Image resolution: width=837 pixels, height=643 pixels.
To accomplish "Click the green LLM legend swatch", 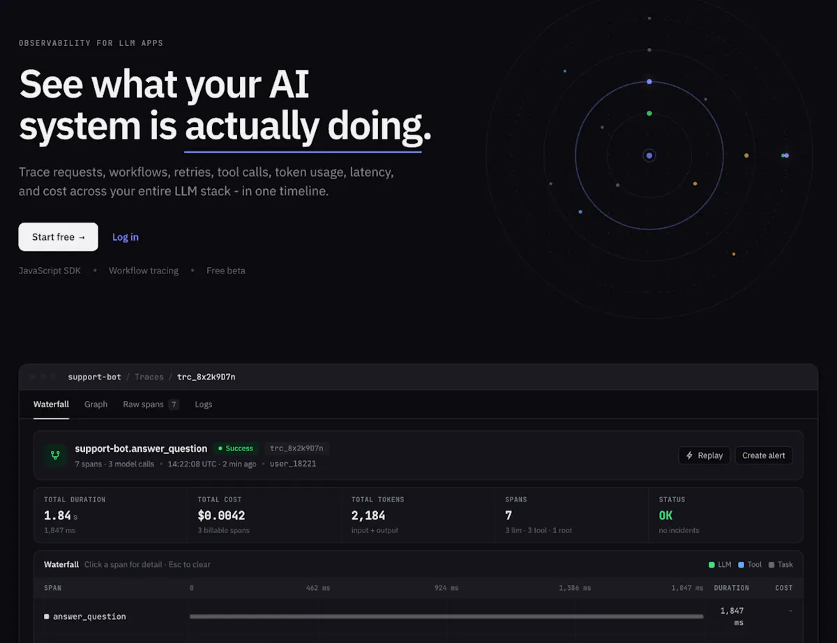I will click(x=711, y=565).
